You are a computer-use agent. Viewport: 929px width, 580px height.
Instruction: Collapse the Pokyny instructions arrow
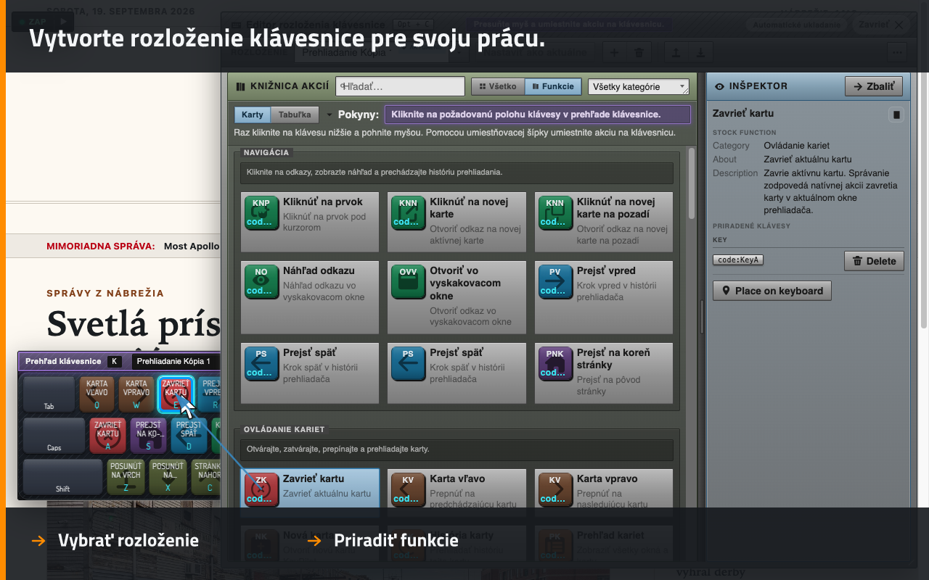point(330,115)
